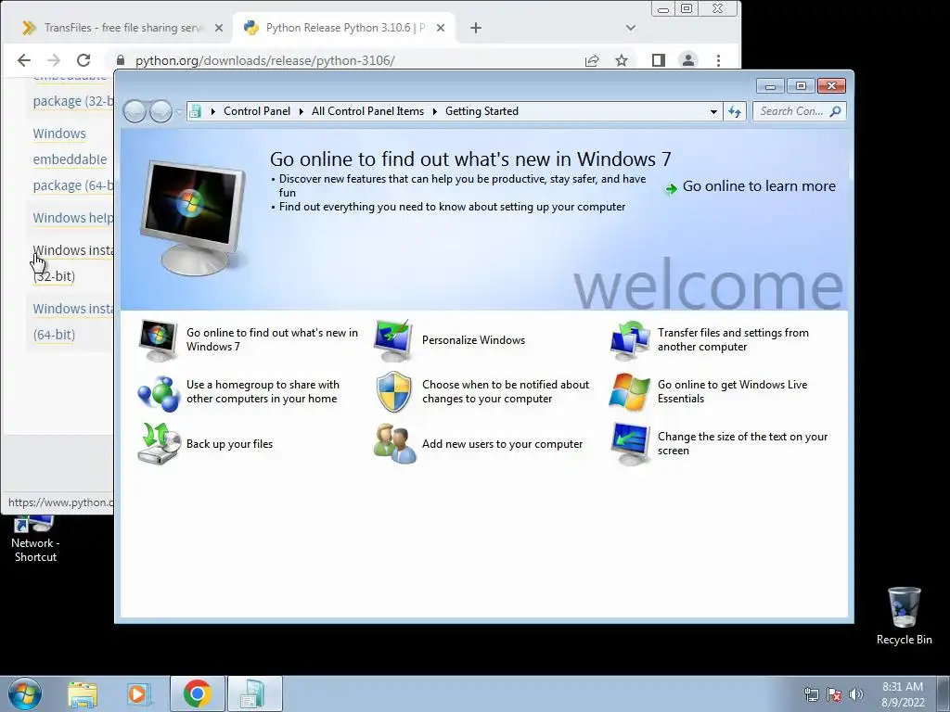Click Windows installer (32-bit) link in Chrome
The width and height of the screenshot is (950, 712).
[72, 263]
